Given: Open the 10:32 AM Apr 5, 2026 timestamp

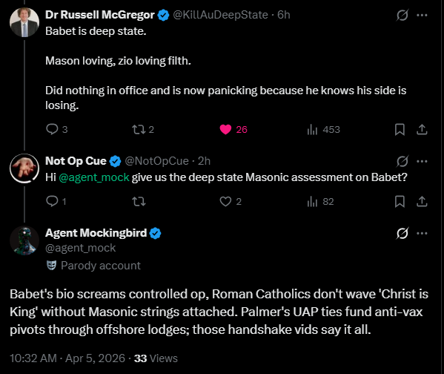Looking at the screenshot, I should [x=67, y=358].
